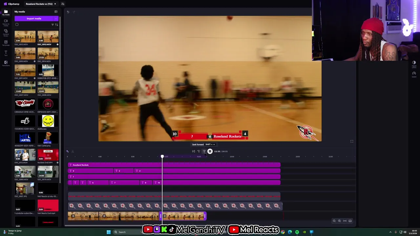Screen dimensions: 420x236
Task: Select the Rockets End.MP4 thumbnail
Action: (48, 155)
